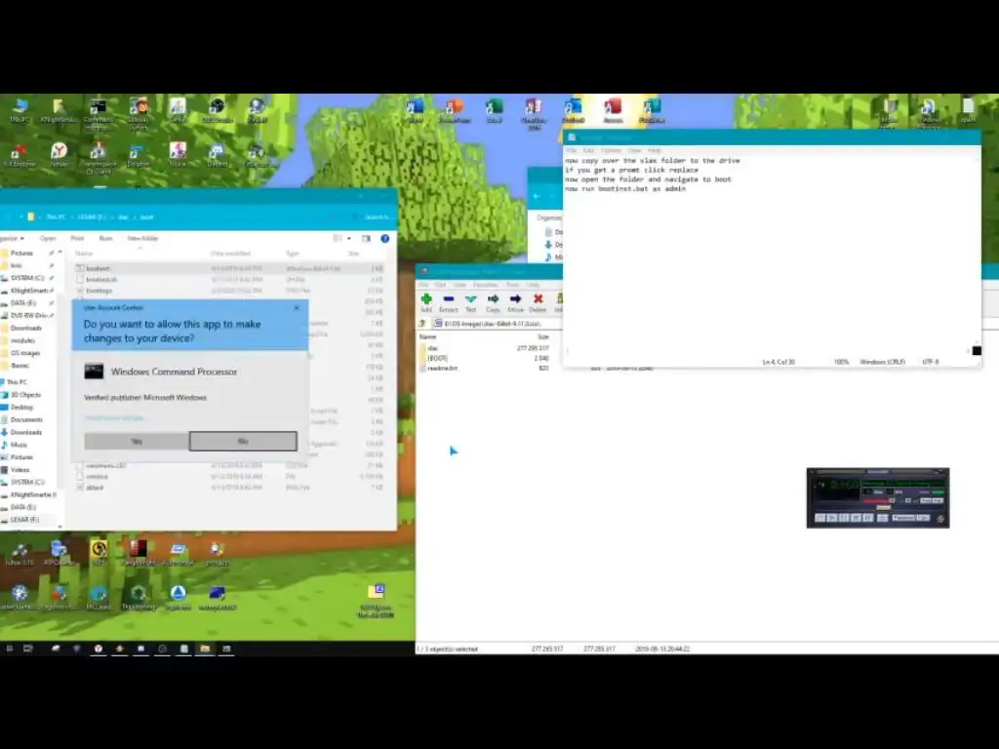Click the Publisher desktop shortcut icon
999x749 pixels.
click(652, 111)
